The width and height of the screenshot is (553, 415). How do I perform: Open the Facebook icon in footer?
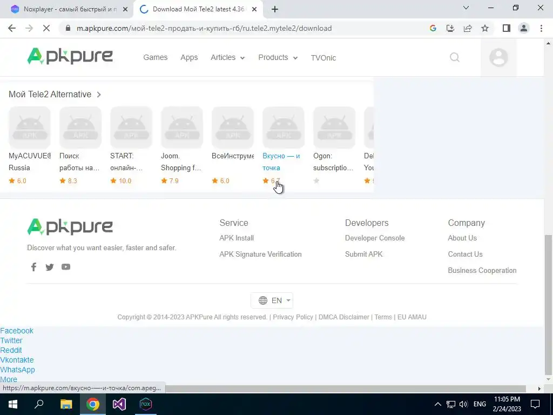pyautogui.click(x=33, y=267)
